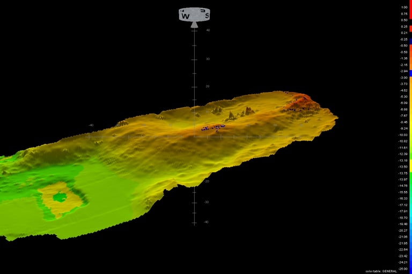412x274 pixels.
Task: Click legend value -15.55
Action: [x=403, y=192]
